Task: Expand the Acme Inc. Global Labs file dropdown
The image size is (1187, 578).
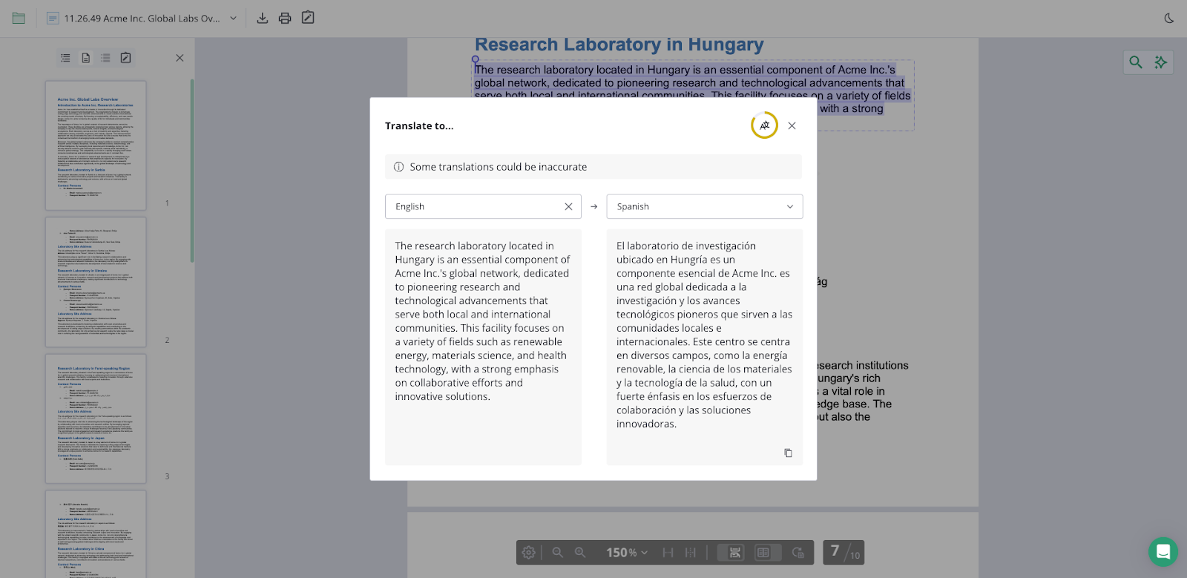Action: (x=233, y=18)
